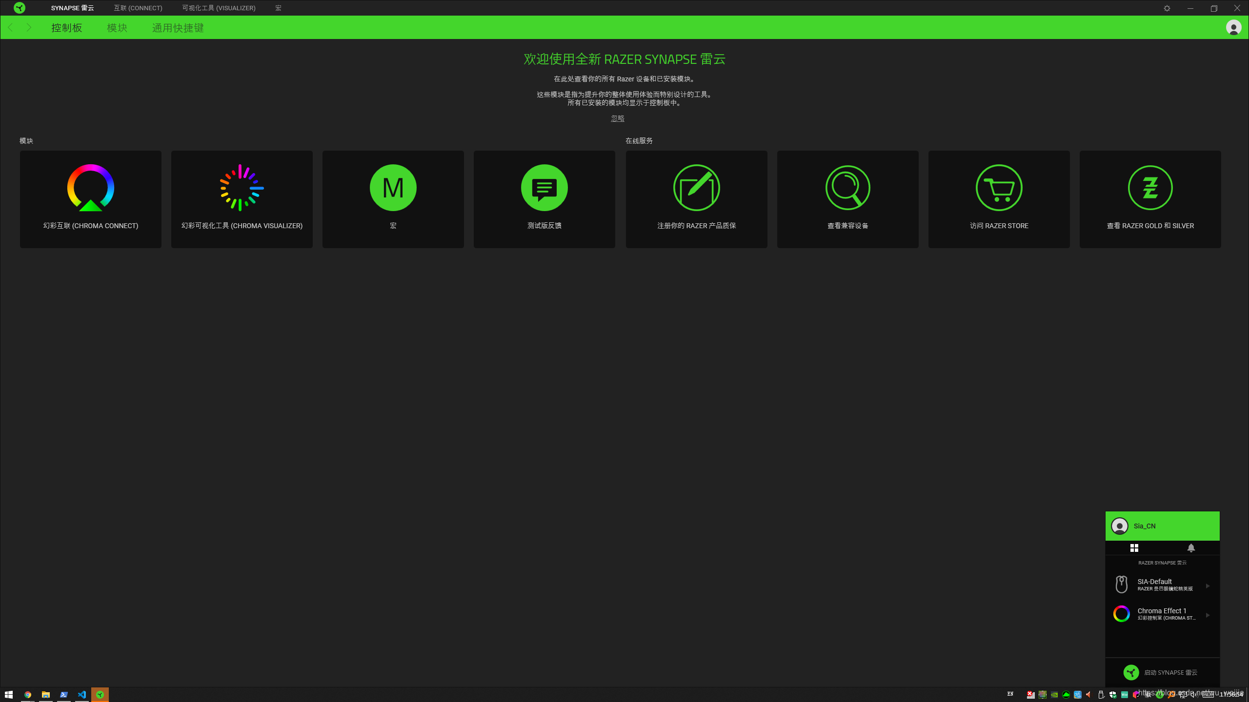The height and width of the screenshot is (702, 1249).
Task: Click the 忽略 dismiss link
Action: pos(618,118)
